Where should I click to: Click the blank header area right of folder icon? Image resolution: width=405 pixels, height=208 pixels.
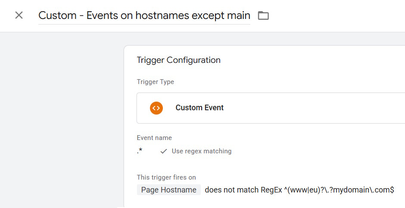point(336,16)
